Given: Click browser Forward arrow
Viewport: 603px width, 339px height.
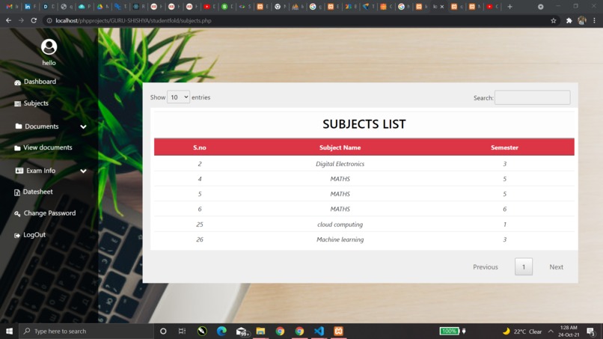Looking at the screenshot, I should pyautogui.click(x=21, y=20).
